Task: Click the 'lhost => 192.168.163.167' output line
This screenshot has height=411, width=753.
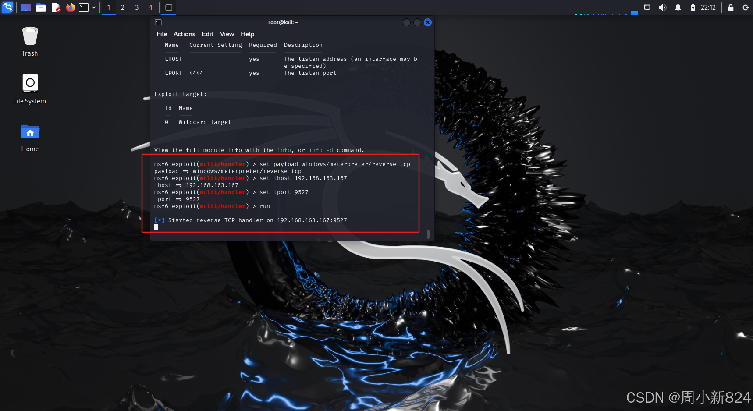Action: click(196, 185)
